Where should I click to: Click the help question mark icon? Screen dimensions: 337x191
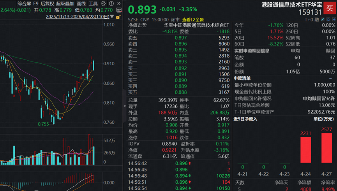[111, 4]
